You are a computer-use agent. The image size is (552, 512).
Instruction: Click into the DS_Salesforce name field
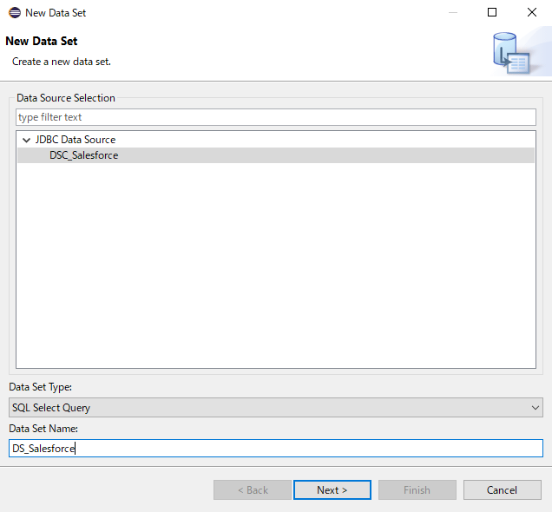276,449
